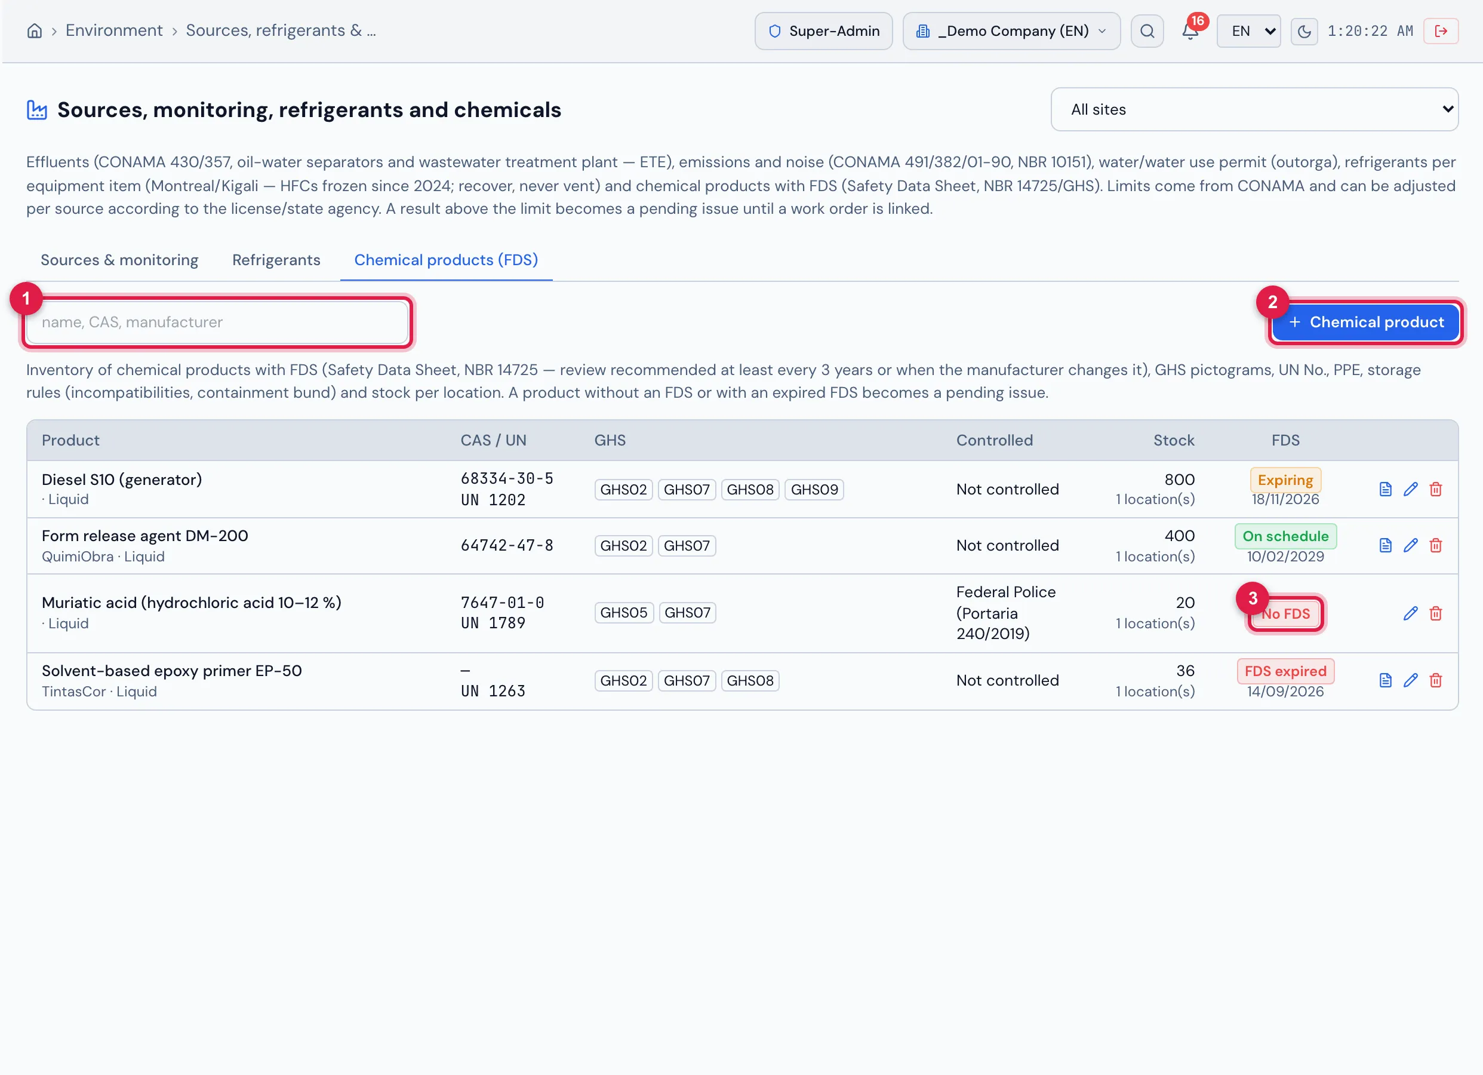Image resolution: width=1483 pixels, height=1075 pixels.
Task: Open the All sites dropdown
Action: pyautogui.click(x=1254, y=109)
